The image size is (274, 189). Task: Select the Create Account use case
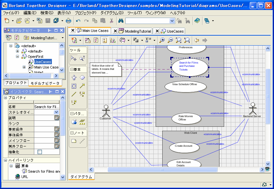[184, 147]
